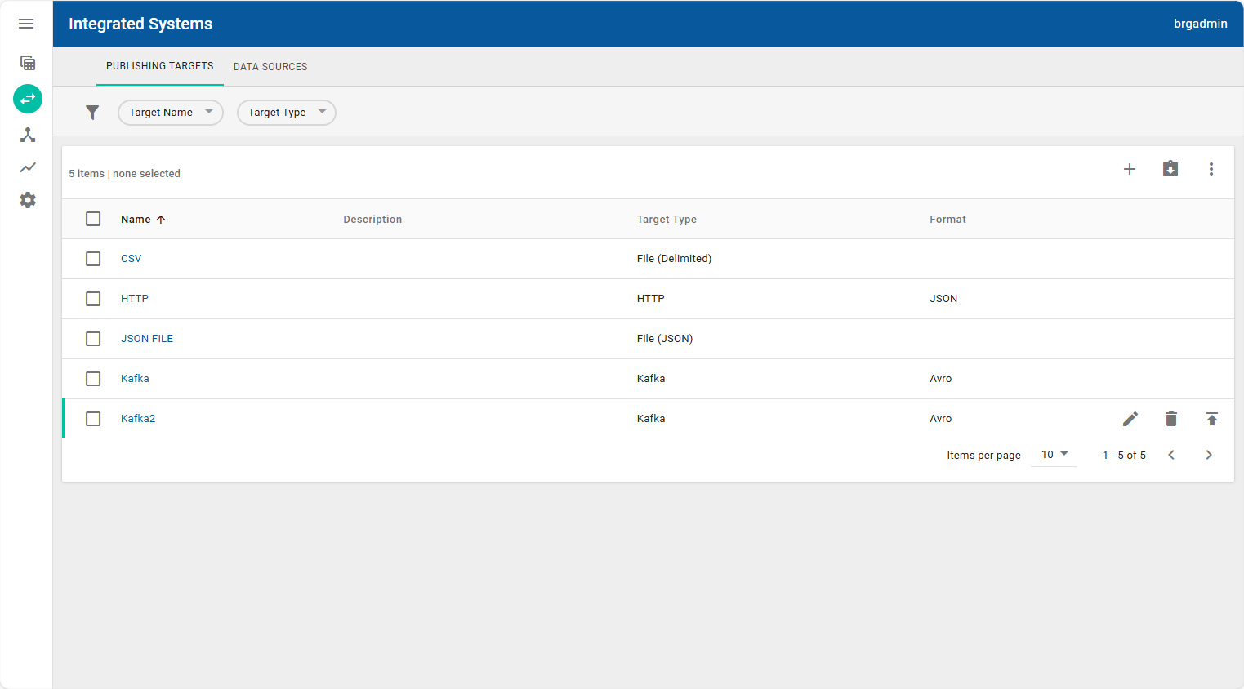Edit Kafka2 using the pencil icon
This screenshot has width=1244, height=689.
tap(1130, 418)
